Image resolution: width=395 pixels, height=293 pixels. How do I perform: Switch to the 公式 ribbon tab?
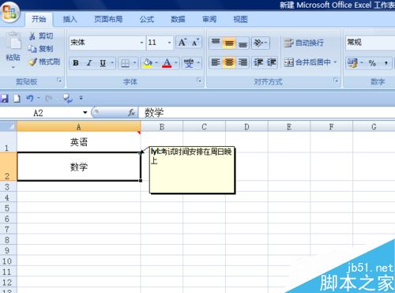(147, 19)
